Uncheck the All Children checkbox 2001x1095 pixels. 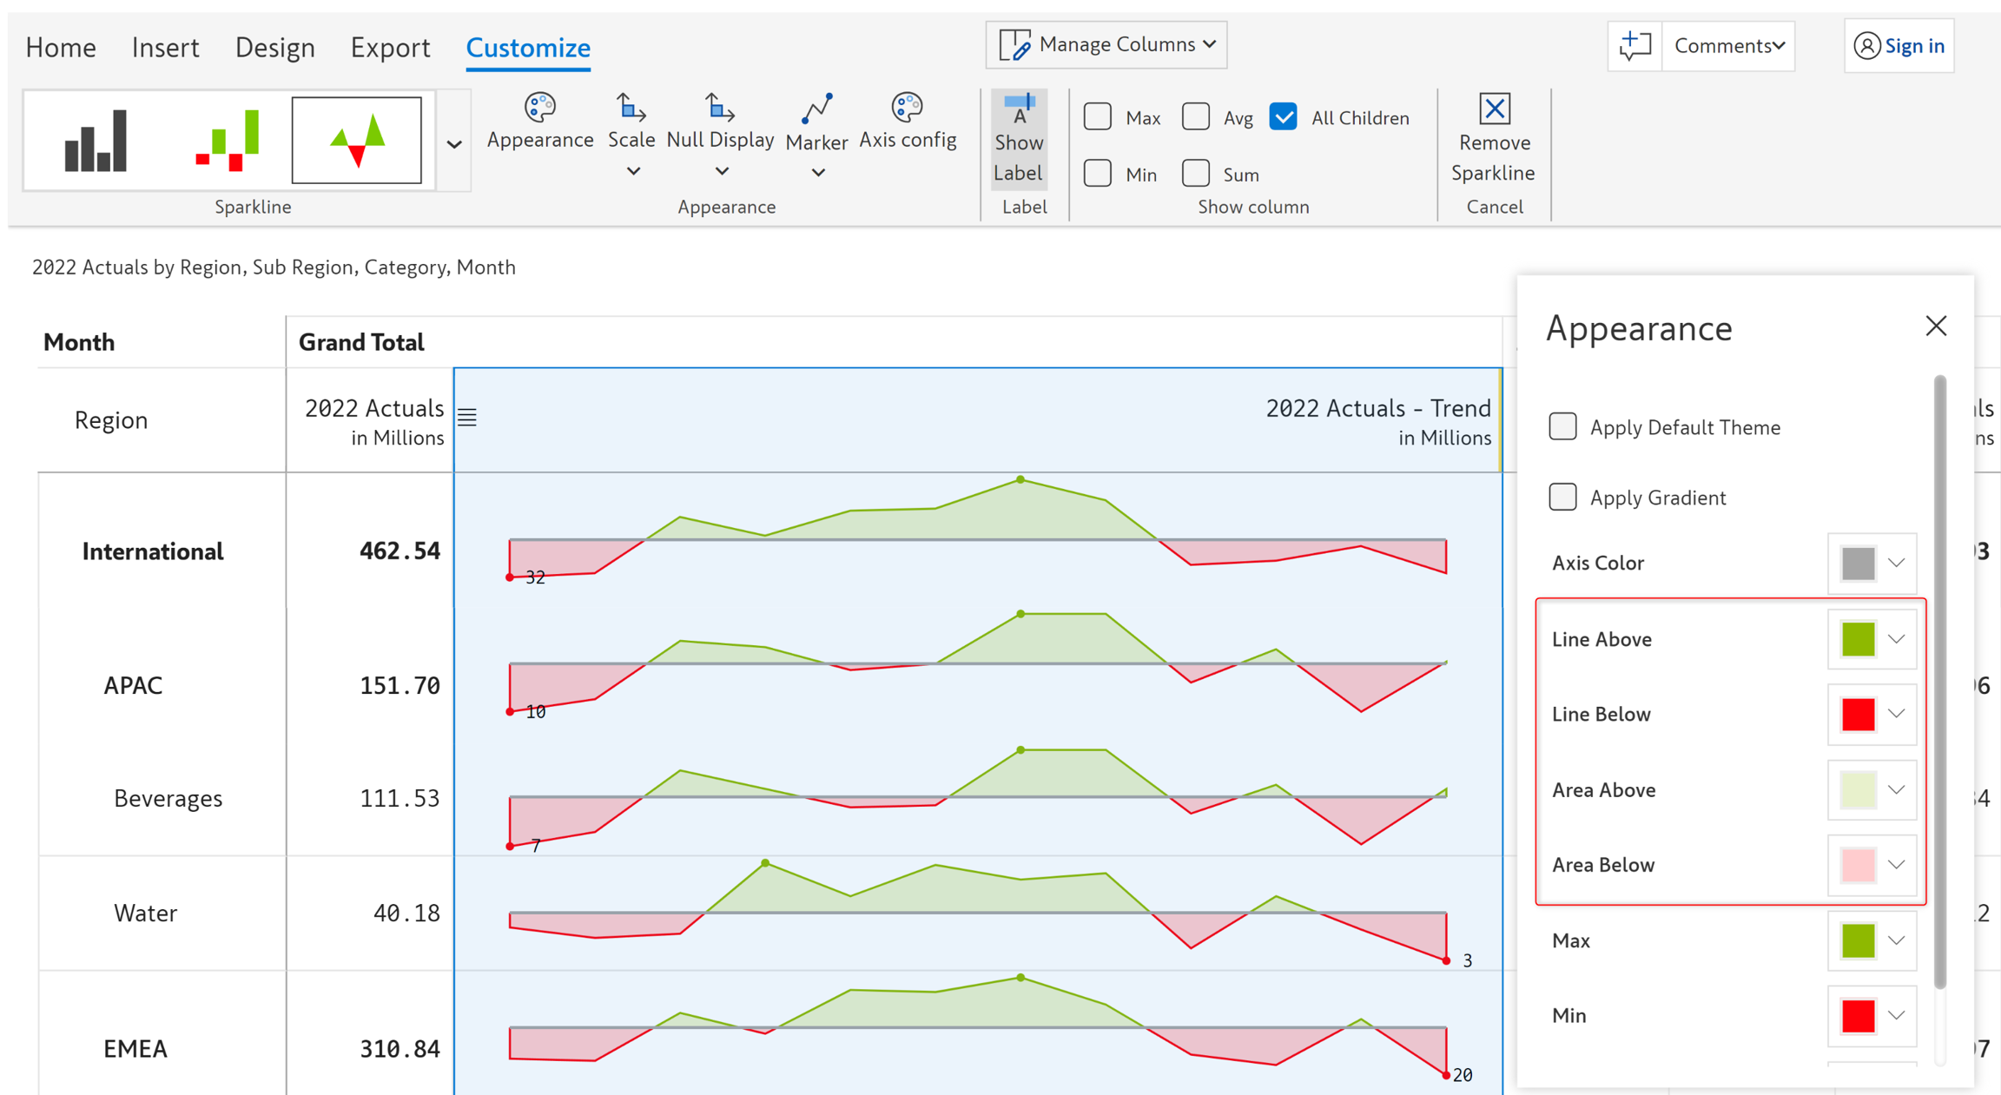click(x=1283, y=117)
